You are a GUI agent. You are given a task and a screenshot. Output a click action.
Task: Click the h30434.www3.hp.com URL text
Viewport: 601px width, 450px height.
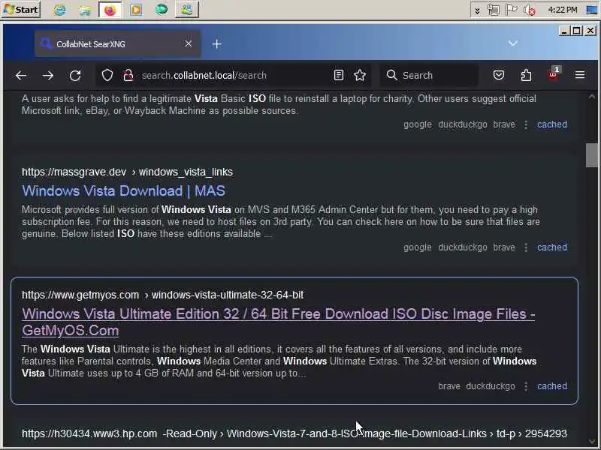pos(89,433)
